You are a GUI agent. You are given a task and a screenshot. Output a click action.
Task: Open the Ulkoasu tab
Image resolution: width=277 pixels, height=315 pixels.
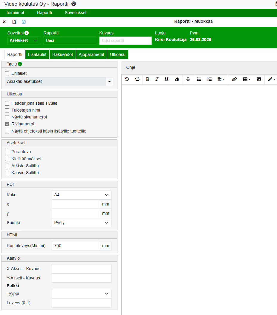118,54
